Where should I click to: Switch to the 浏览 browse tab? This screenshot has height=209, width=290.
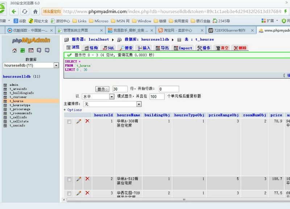[73, 48]
